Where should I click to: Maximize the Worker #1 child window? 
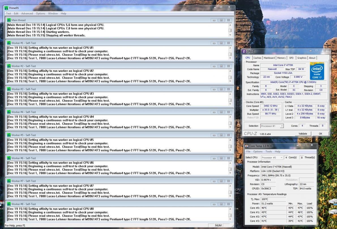(x=221, y=43)
